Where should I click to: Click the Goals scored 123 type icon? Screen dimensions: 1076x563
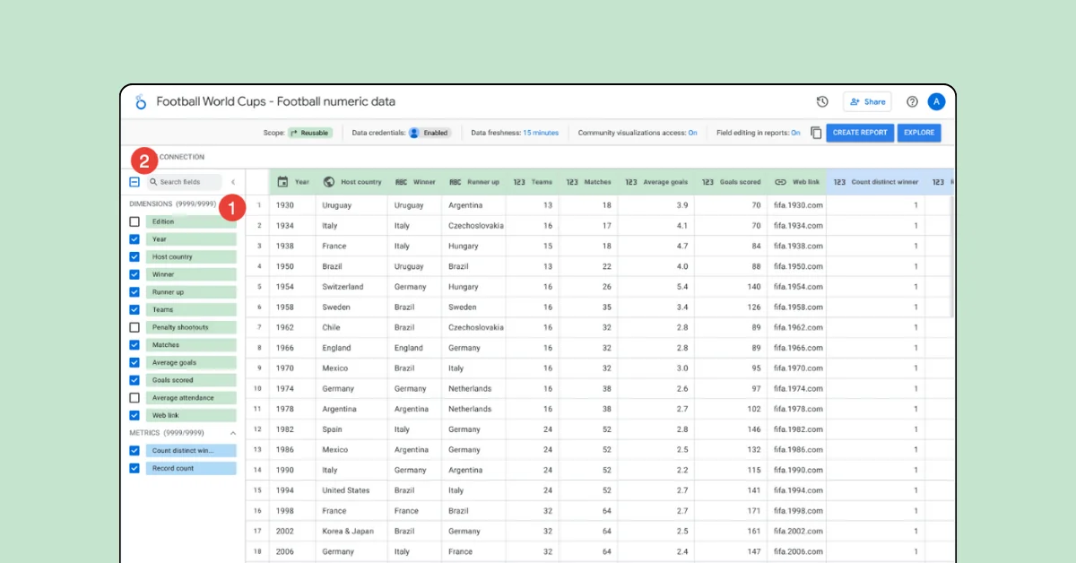pyautogui.click(x=708, y=182)
